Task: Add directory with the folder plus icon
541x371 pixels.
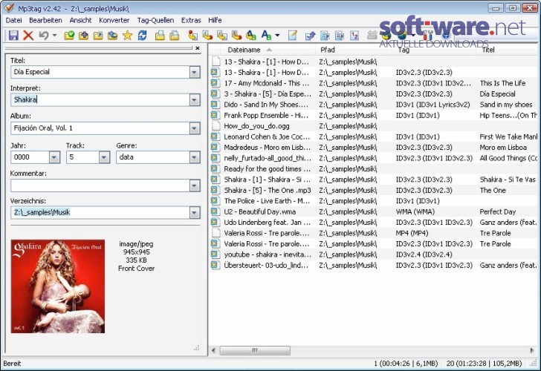Action: pyautogui.click(x=83, y=35)
